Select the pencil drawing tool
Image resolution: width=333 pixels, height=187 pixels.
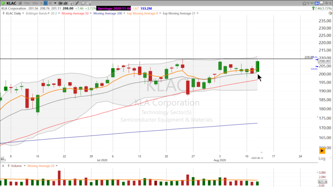click(x=77, y=3)
